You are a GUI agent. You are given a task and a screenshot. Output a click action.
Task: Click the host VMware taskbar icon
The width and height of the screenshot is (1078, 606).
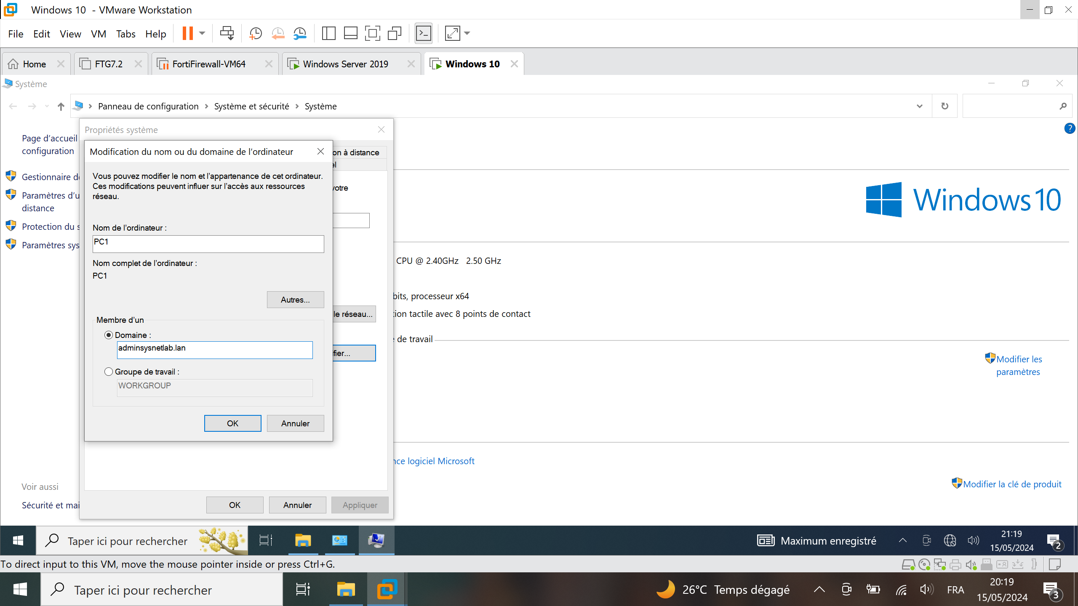pos(387,589)
